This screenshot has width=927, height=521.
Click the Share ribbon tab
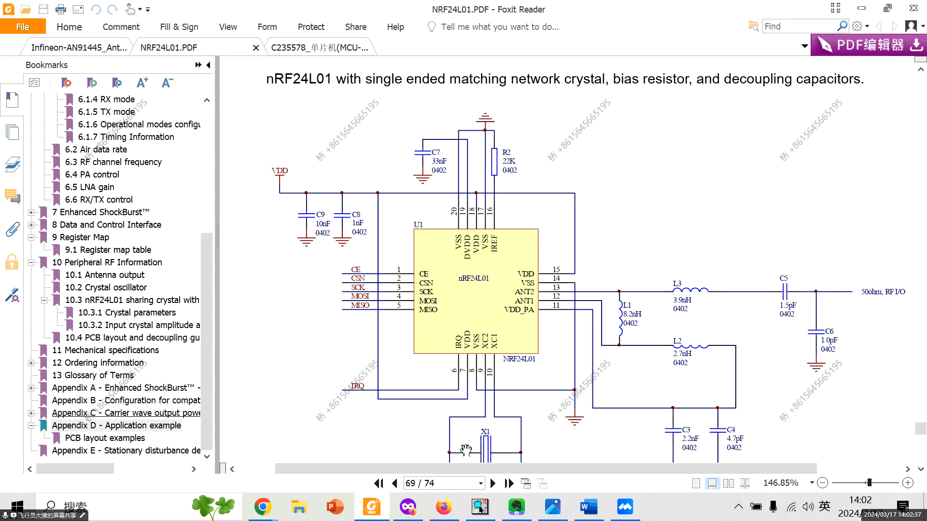356,27
